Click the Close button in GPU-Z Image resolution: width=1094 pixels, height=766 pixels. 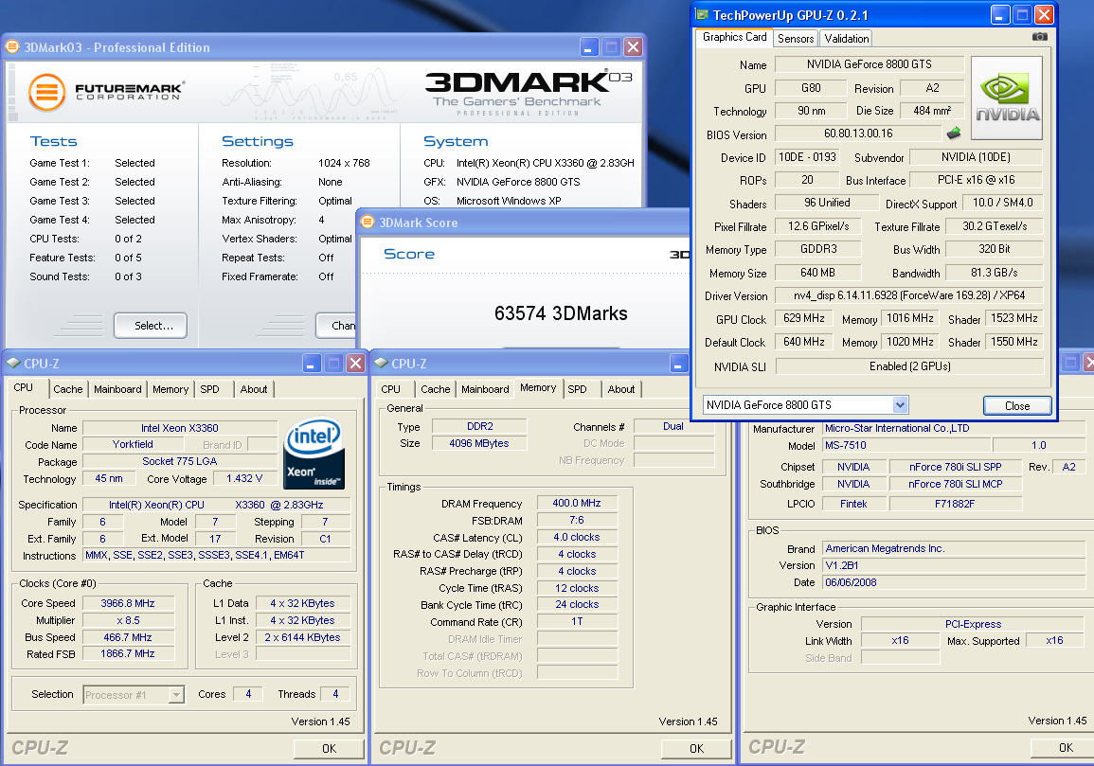(x=1016, y=405)
